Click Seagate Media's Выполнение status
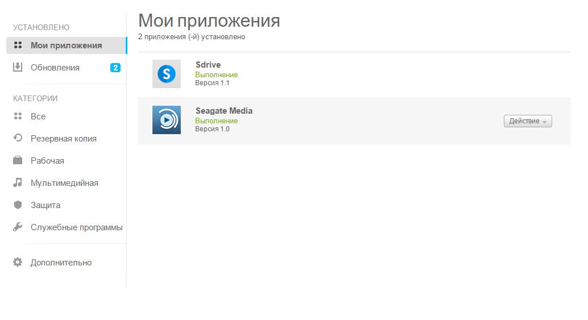Viewport: 588px width, 320px height. point(216,120)
